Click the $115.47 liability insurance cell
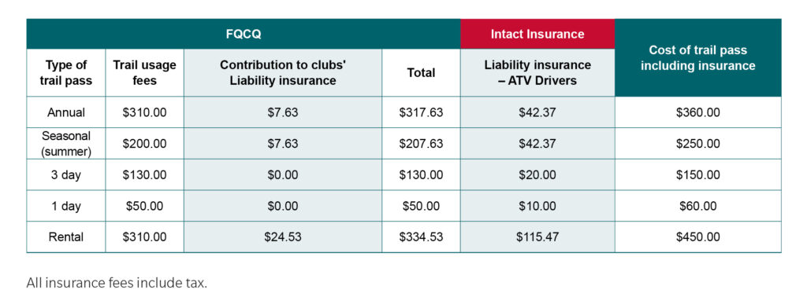This screenshot has height=308, width=807. [x=537, y=237]
